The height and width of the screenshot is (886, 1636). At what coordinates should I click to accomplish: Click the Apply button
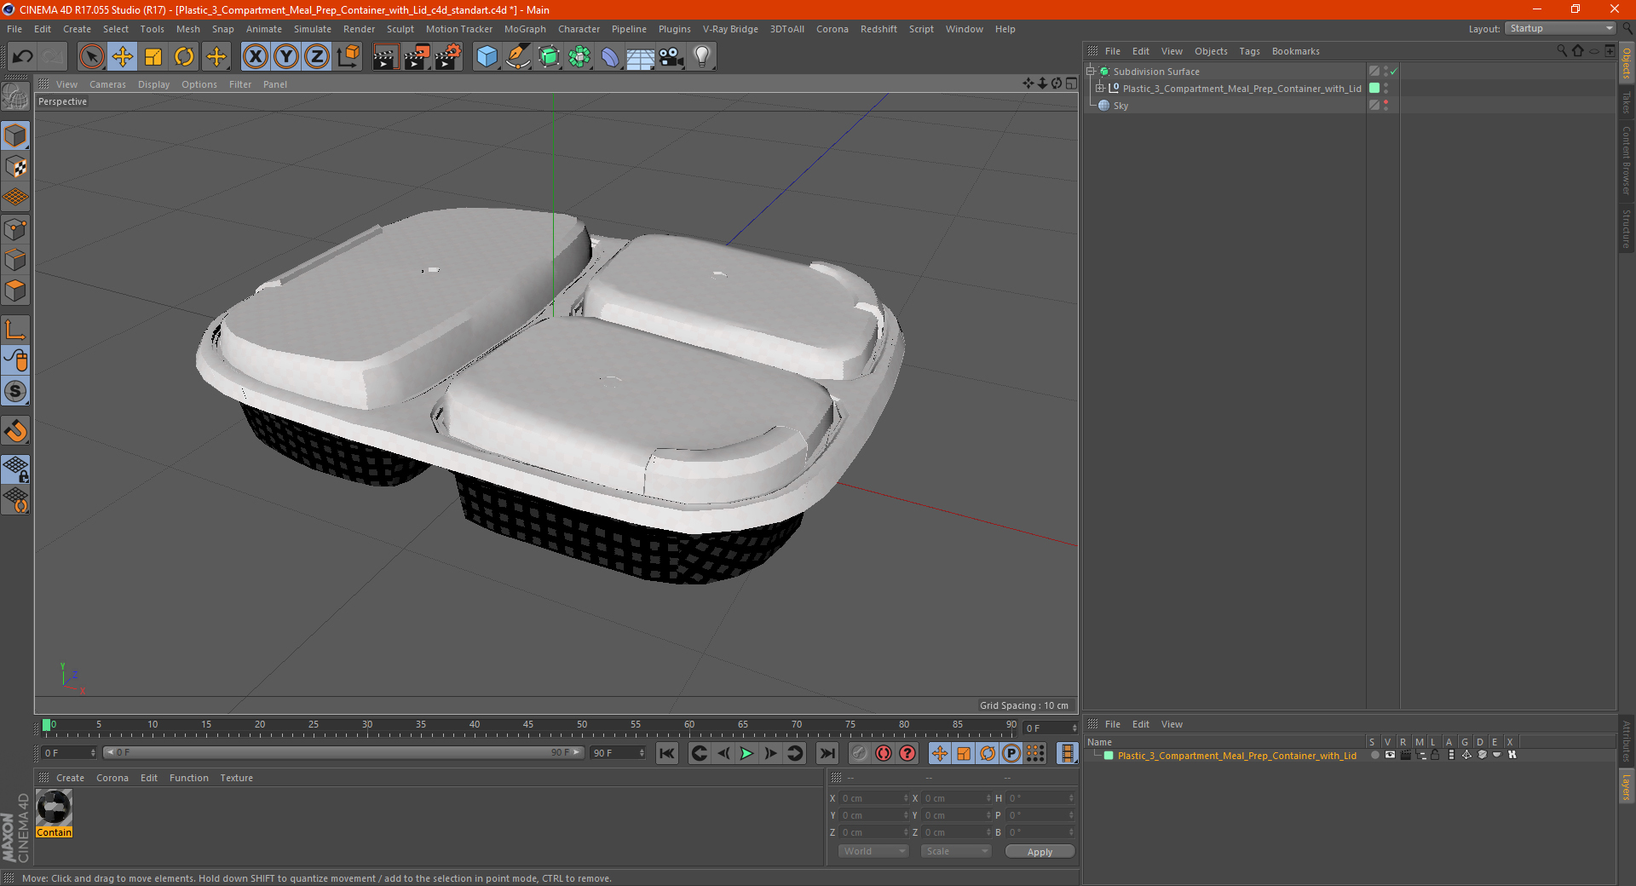coord(1040,851)
